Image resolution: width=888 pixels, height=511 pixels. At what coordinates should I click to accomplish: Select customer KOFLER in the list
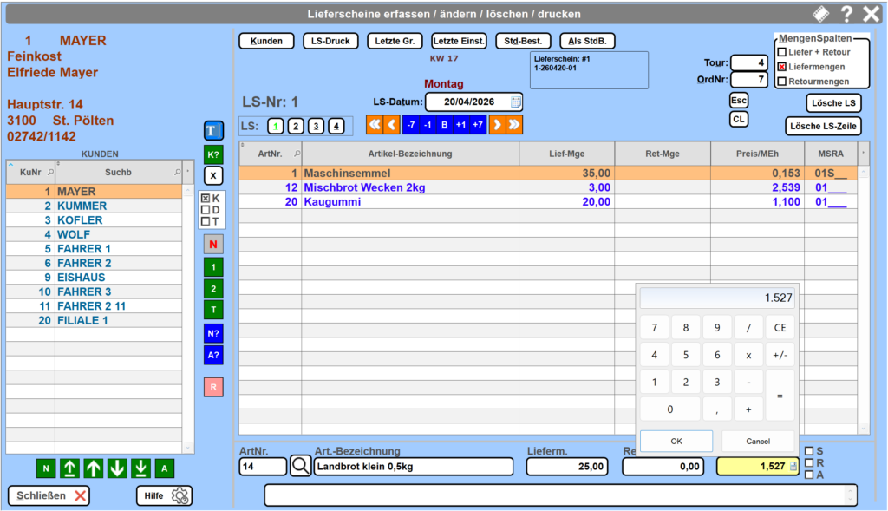coord(80,220)
